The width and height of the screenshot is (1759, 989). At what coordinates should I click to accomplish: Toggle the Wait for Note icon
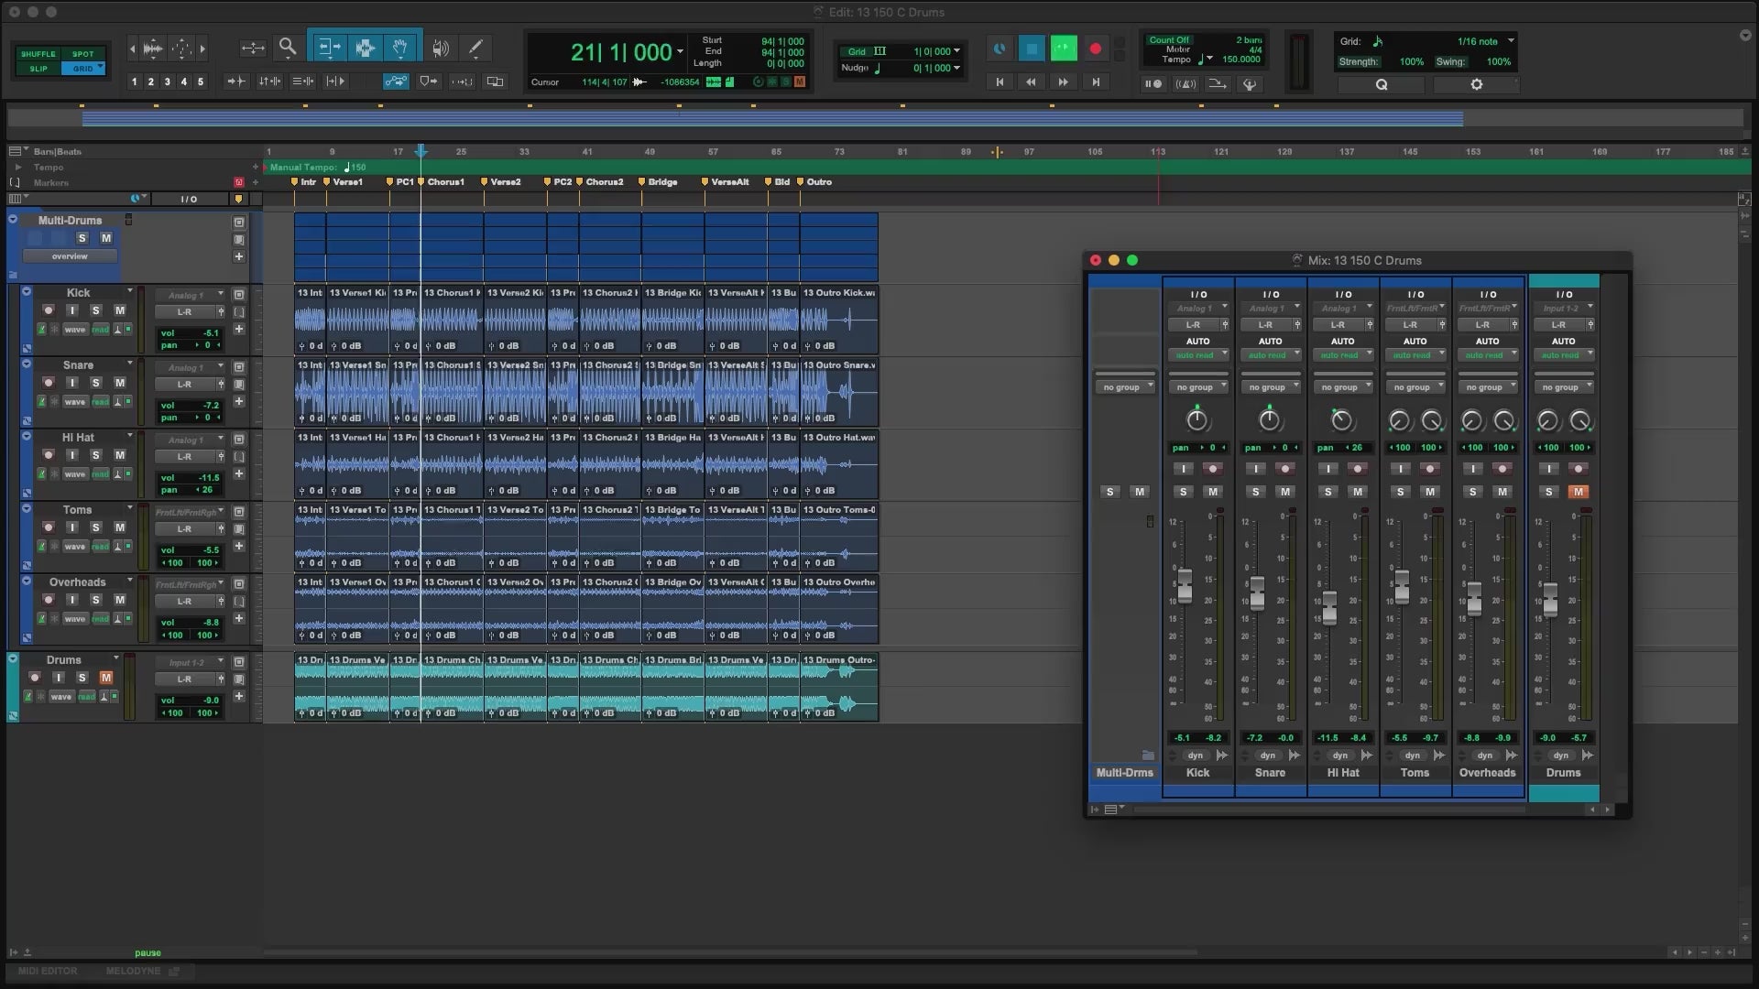[x=1153, y=84]
